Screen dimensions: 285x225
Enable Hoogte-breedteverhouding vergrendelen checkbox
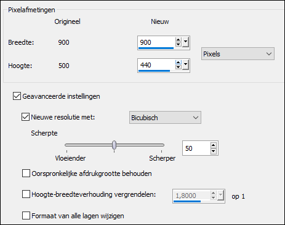tap(26, 194)
